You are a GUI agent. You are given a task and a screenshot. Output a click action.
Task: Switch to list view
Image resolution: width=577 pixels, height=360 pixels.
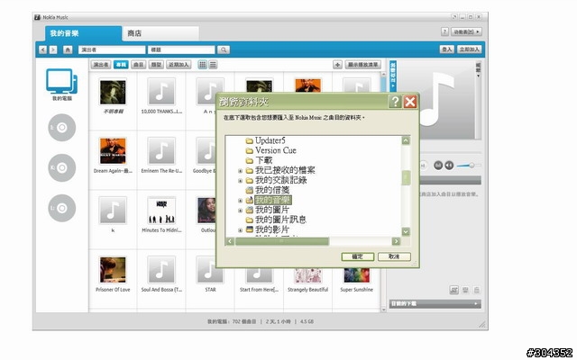coord(213,65)
